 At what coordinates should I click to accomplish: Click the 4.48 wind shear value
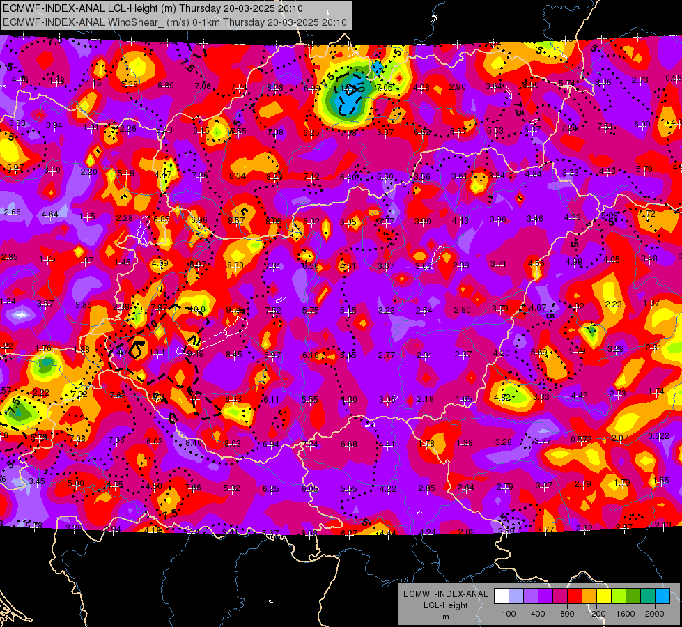coord(56,81)
